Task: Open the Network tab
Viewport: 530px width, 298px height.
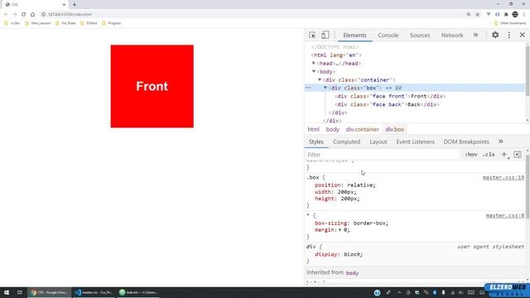Action: click(x=452, y=35)
